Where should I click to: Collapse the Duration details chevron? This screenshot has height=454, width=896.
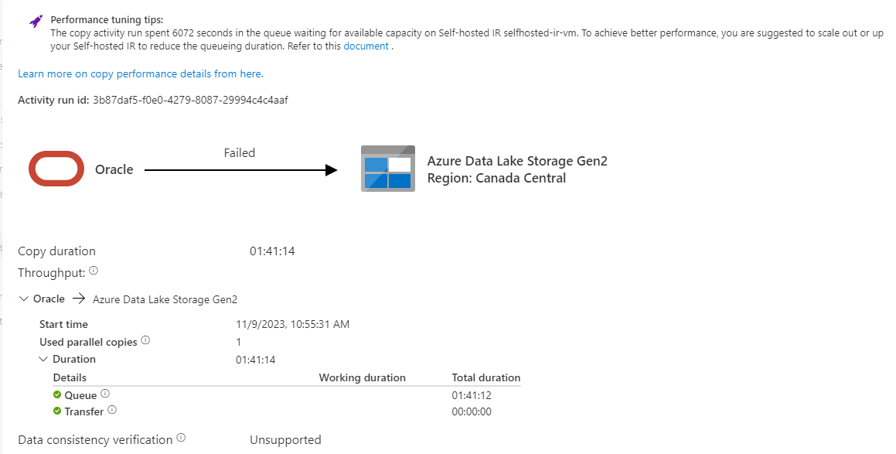click(x=43, y=359)
